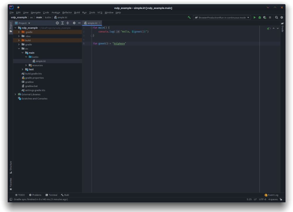This screenshot has height=212, width=293.
Task: Select gradle.properties file
Action: coord(34,78)
